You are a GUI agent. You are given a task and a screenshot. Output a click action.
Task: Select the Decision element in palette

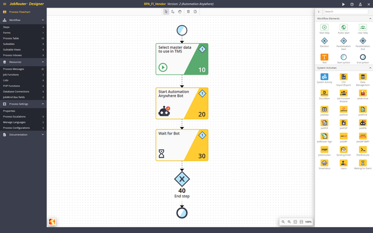[324, 41]
